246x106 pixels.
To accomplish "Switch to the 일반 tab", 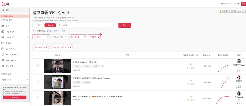I will click(39, 25).
